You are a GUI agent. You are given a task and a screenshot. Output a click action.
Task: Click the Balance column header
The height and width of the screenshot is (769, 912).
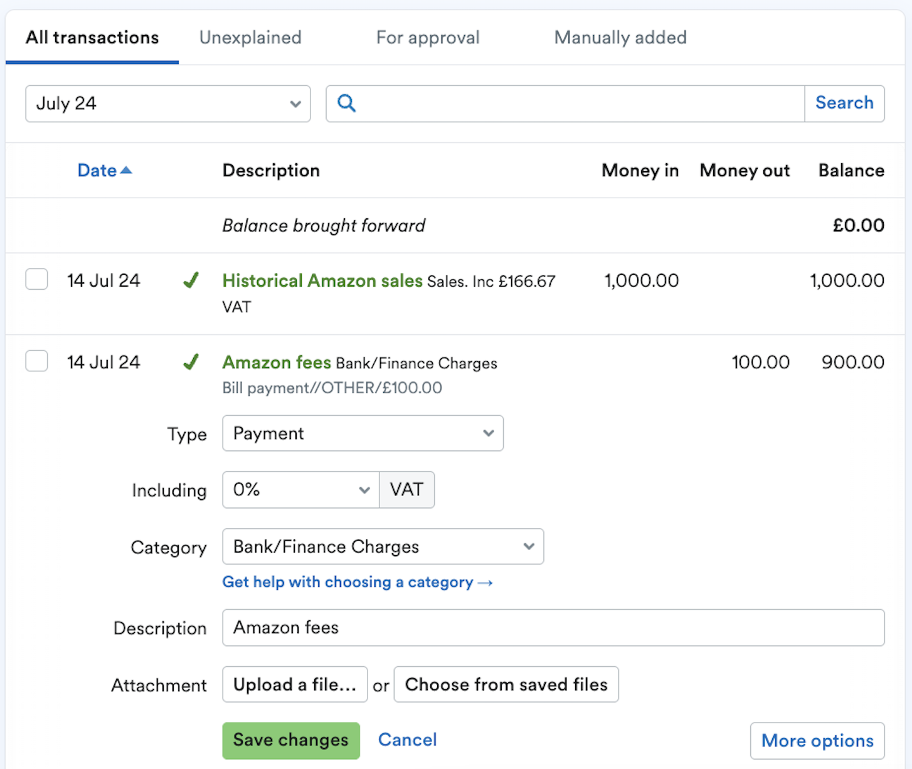(851, 170)
